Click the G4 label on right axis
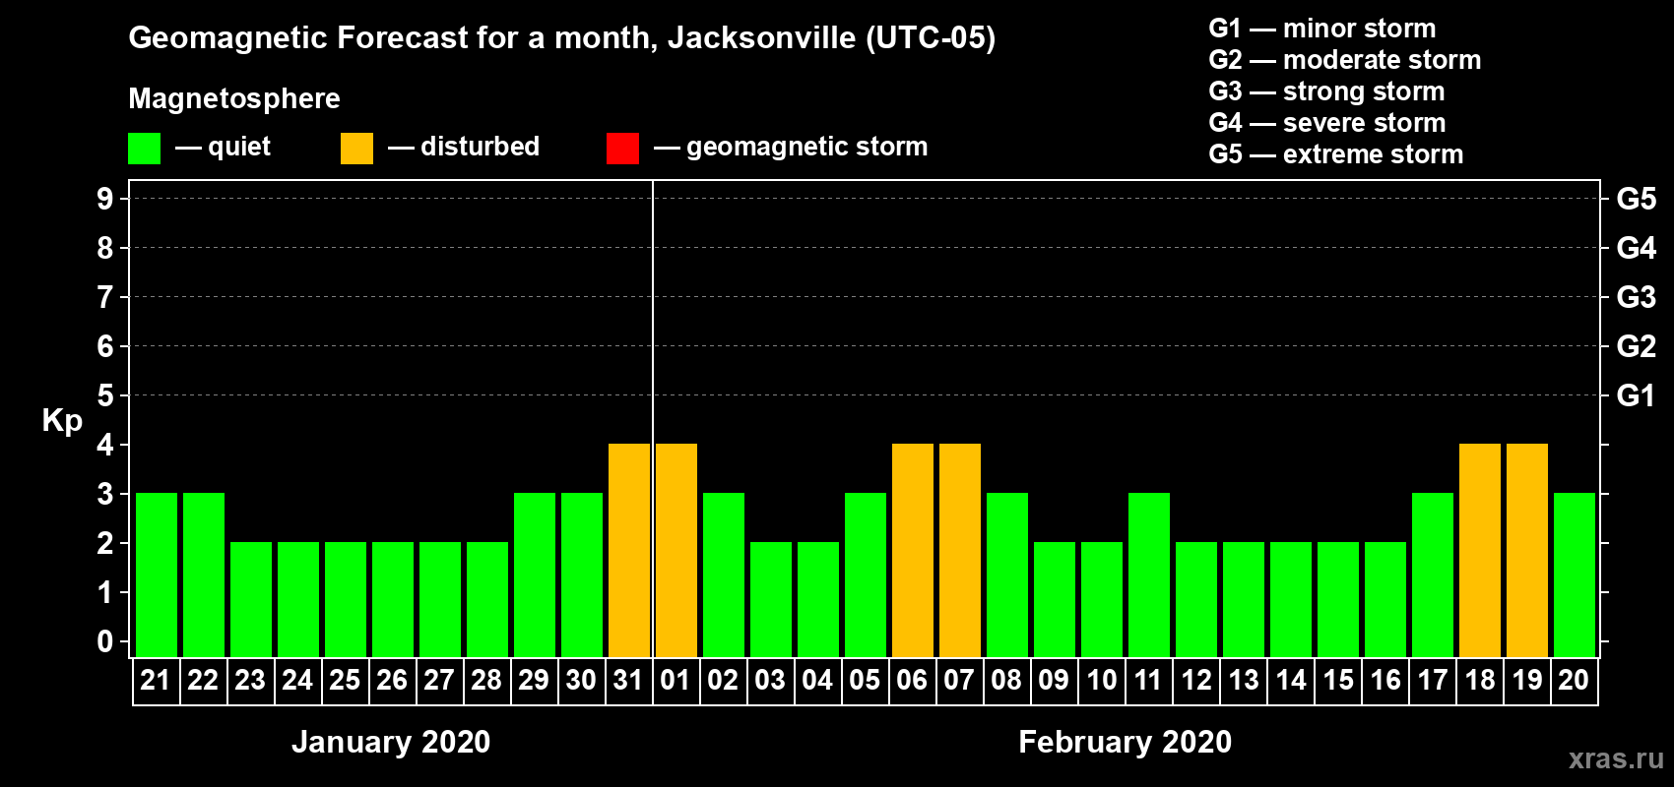 tap(1636, 248)
